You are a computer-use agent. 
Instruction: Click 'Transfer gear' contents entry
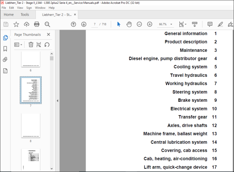(193, 117)
